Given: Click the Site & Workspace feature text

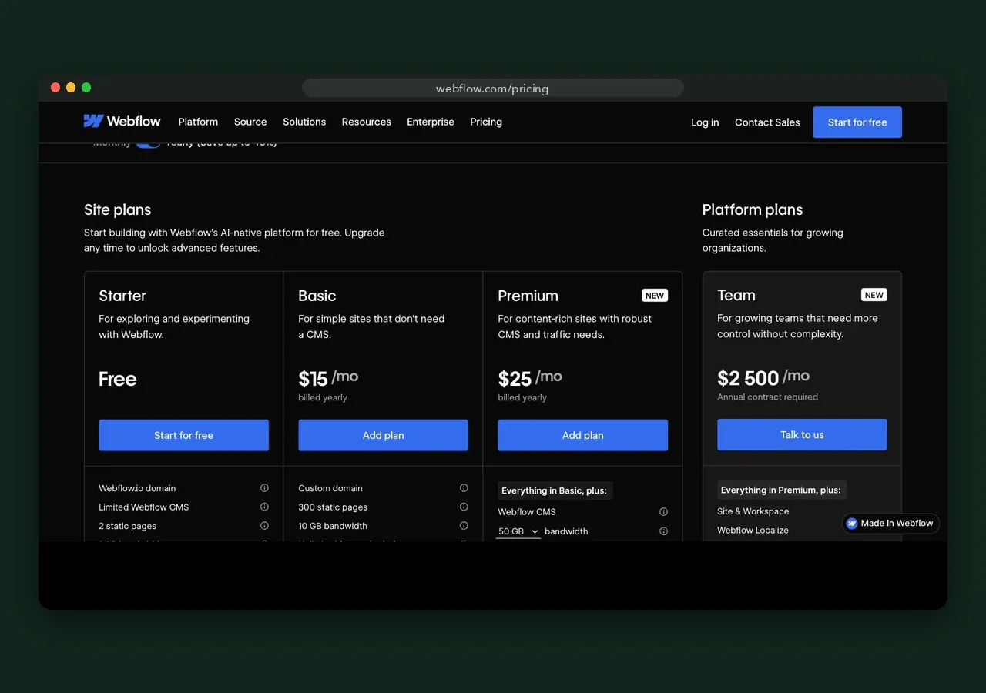Looking at the screenshot, I should coord(753,511).
